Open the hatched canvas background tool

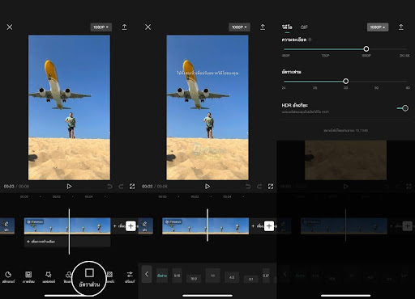coord(109,277)
